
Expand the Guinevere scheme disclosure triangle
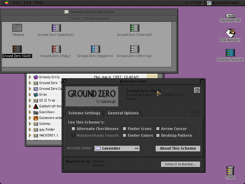(x=30, y=118)
